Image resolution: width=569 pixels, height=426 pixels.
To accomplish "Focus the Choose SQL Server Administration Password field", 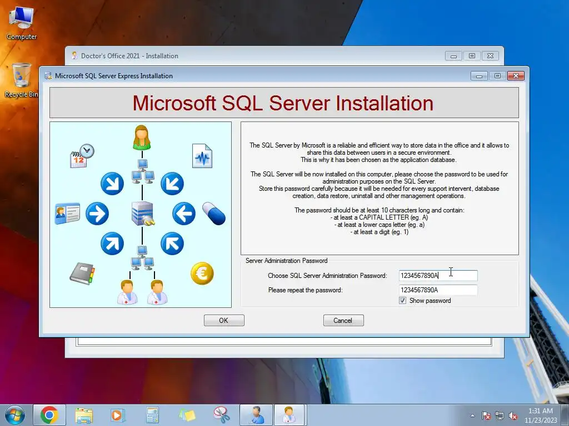I will pyautogui.click(x=438, y=275).
